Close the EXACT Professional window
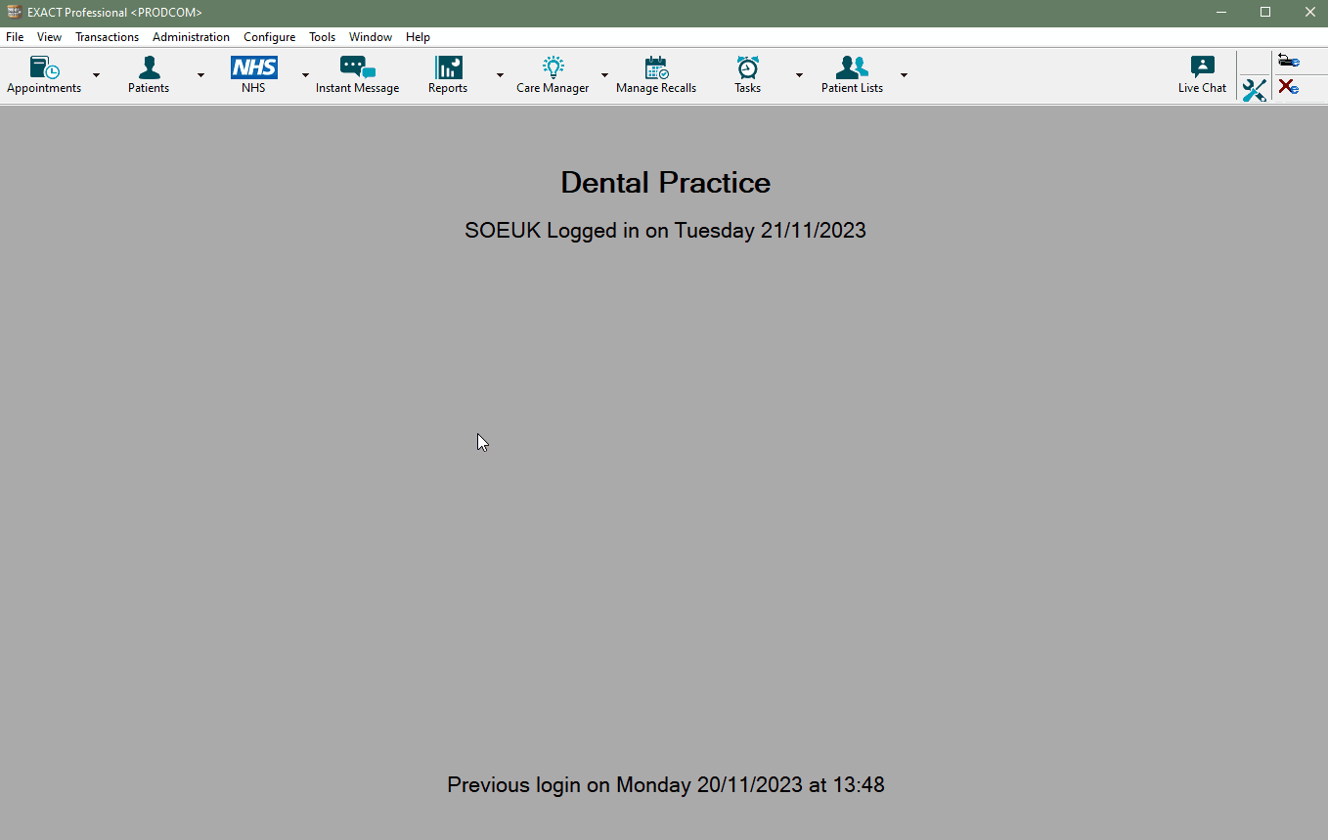 1309,12
